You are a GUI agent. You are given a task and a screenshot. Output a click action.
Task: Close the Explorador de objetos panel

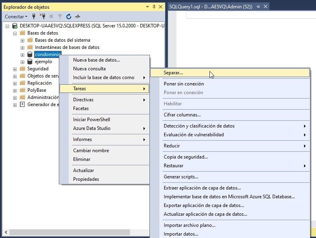coord(161,7)
